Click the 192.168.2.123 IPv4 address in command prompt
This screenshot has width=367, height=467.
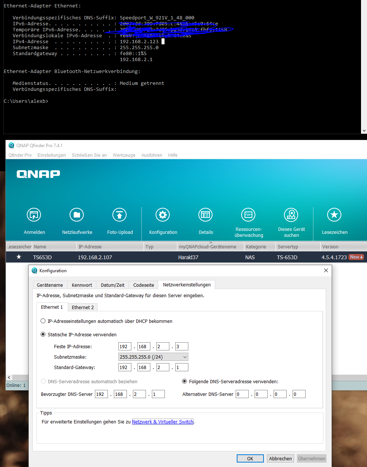[x=139, y=41]
